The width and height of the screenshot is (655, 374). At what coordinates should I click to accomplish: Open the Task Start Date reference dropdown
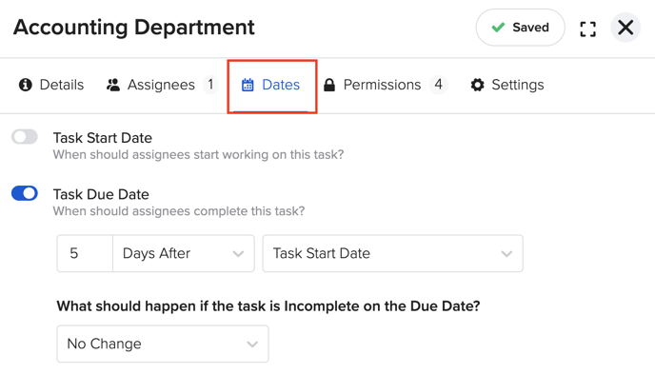(x=392, y=253)
